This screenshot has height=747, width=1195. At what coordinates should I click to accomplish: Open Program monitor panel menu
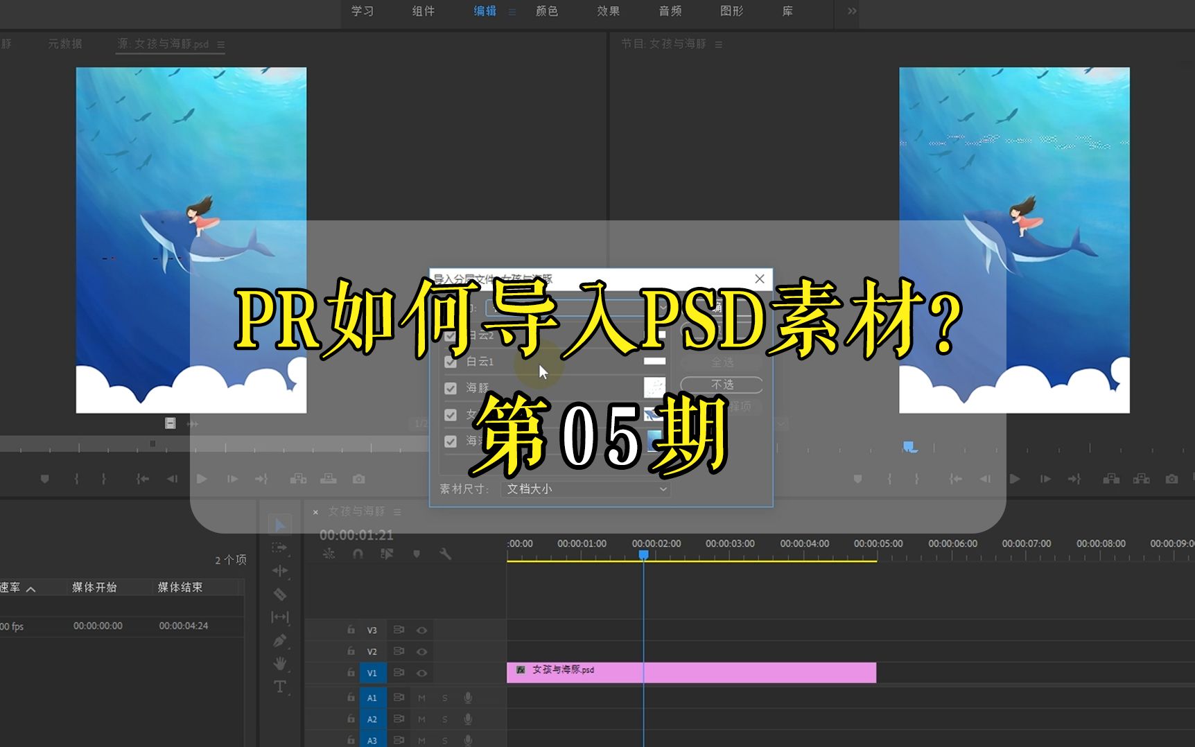719,44
